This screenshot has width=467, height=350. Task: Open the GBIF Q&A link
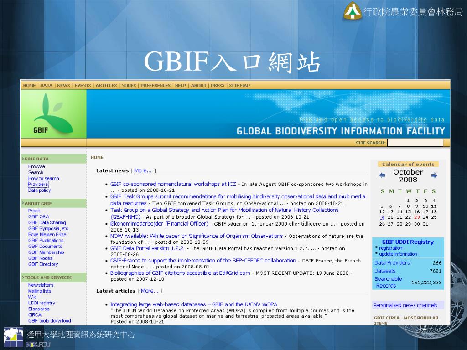(39, 216)
